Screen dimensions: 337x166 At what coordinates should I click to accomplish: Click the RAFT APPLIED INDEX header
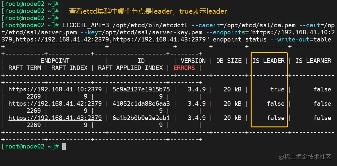[x=130, y=68]
